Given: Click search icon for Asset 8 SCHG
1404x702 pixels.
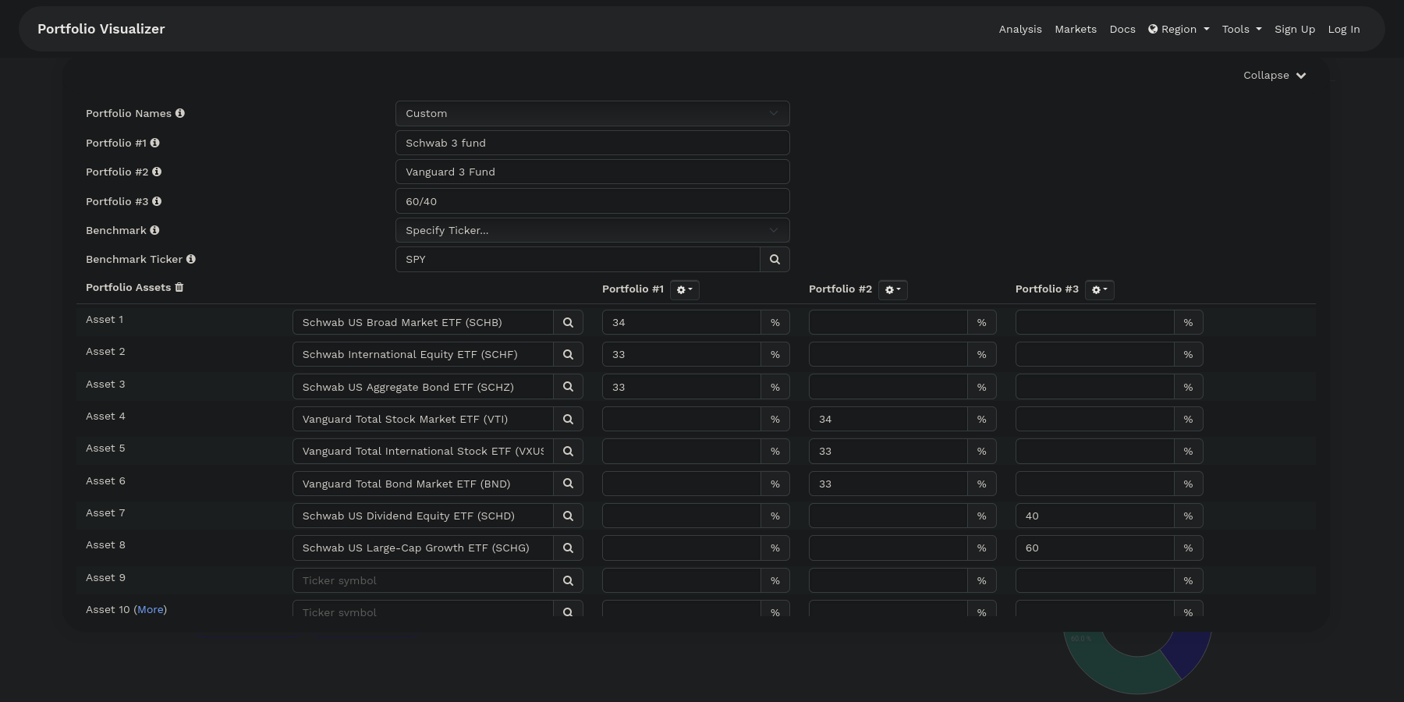Looking at the screenshot, I should (x=568, y=548).
